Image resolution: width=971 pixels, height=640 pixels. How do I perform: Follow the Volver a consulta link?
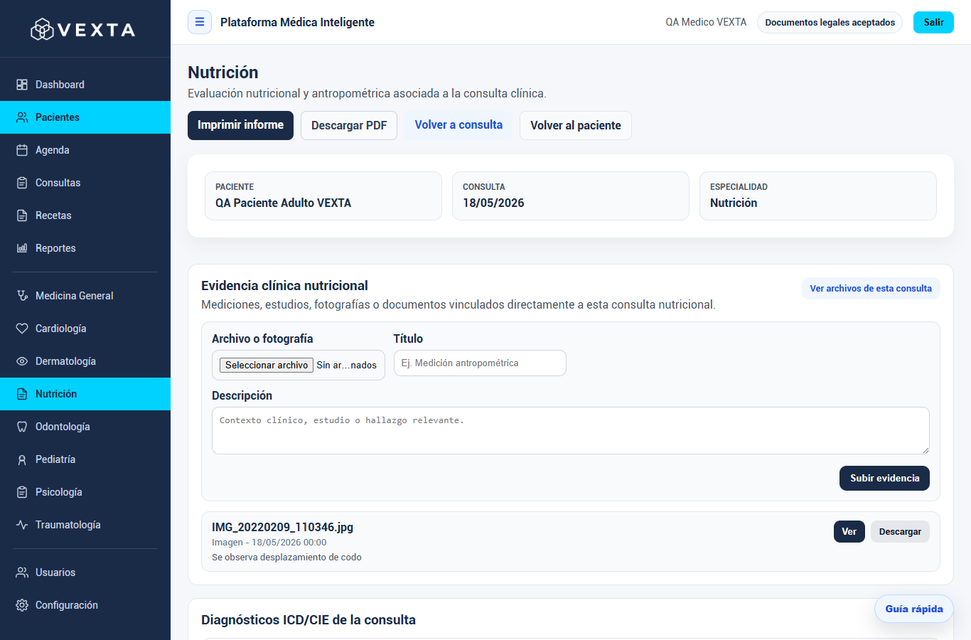[x=458, y=125]
